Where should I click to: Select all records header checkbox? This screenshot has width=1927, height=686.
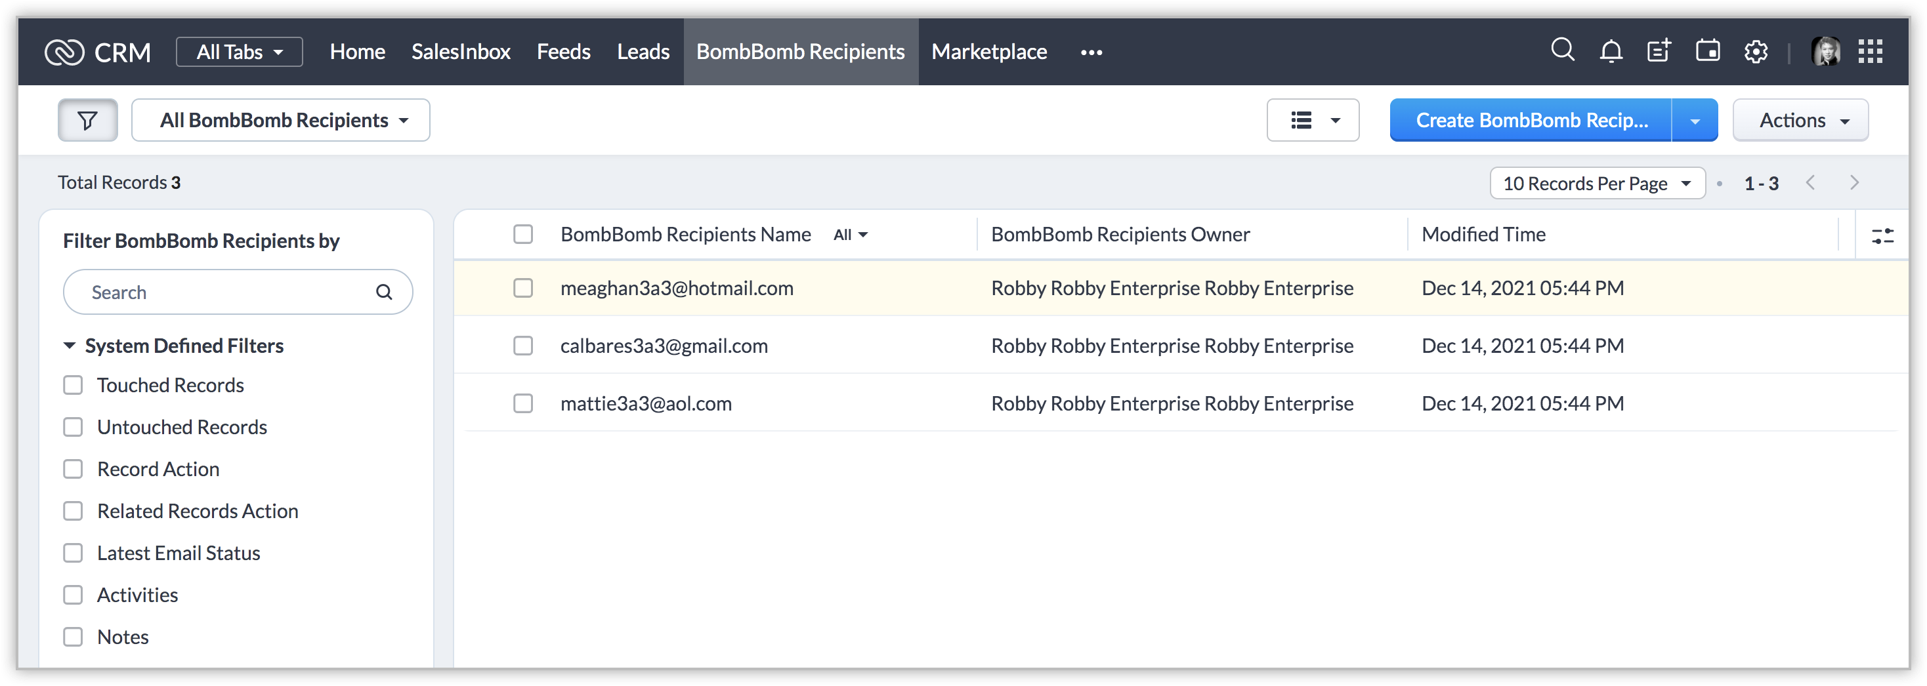tap(523, 235)
